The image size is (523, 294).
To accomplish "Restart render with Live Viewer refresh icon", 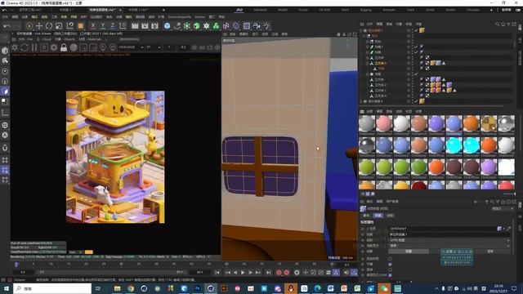I will [x=25, y=47].
